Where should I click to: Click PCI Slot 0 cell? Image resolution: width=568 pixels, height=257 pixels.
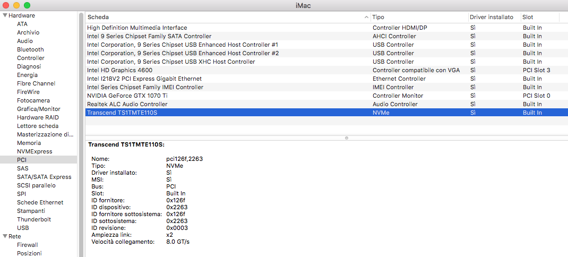click(537, 96)
